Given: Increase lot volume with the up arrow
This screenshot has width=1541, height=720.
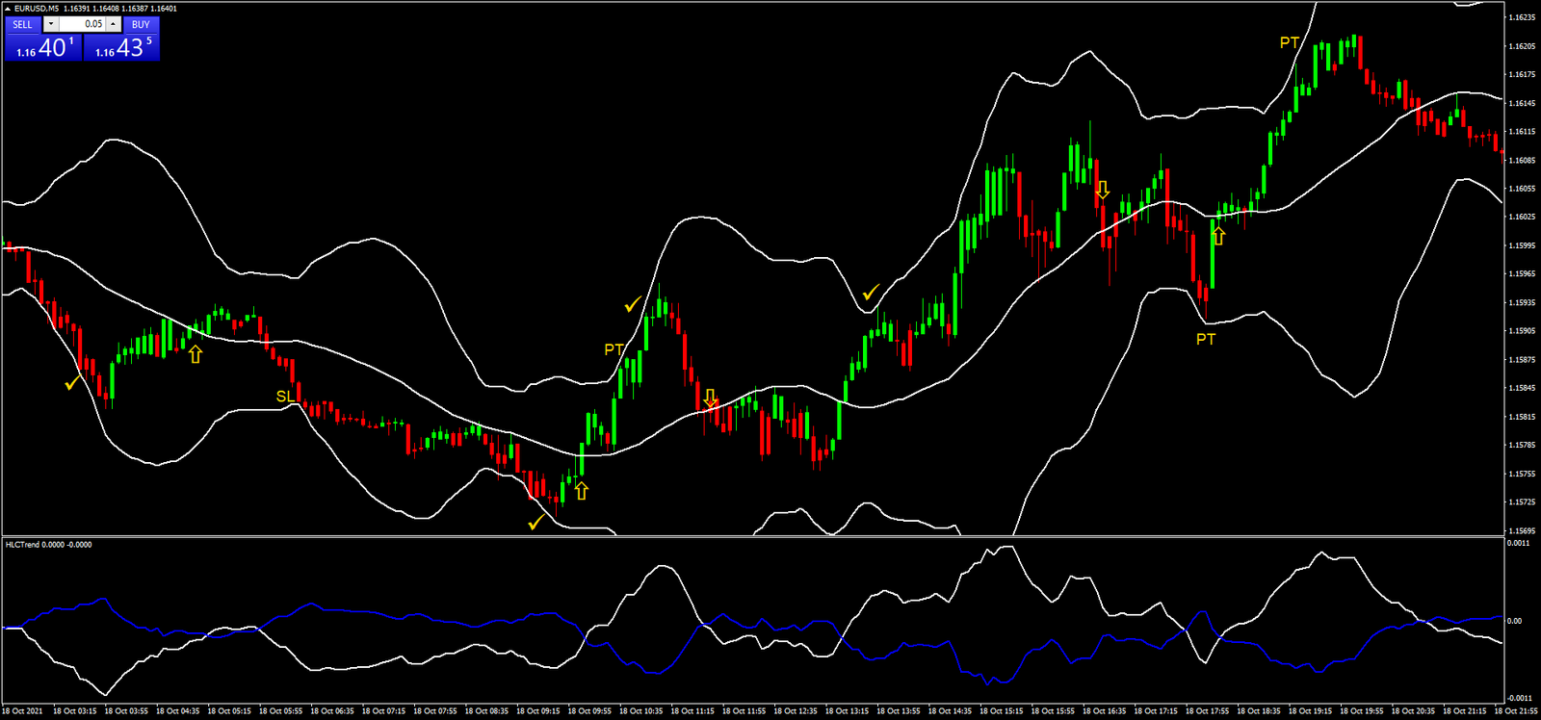Looking at the screenshot, I should [x=113, y=24].
